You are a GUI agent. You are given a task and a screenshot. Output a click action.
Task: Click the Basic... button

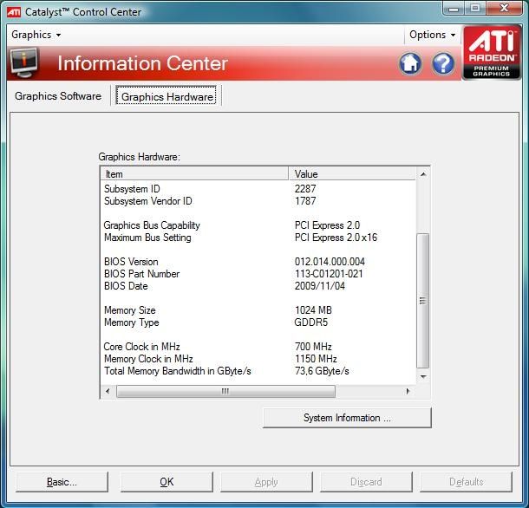click(x=62, y=482)
